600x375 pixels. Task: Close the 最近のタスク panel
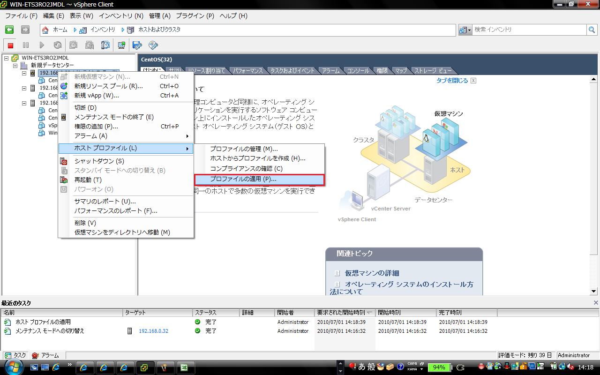click(596, 303)
